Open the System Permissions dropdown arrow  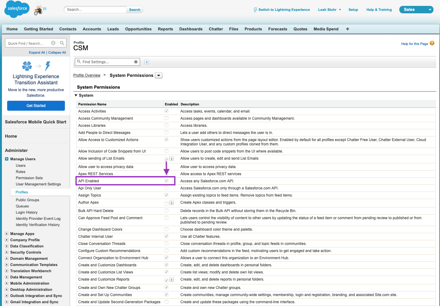(159, 75)
